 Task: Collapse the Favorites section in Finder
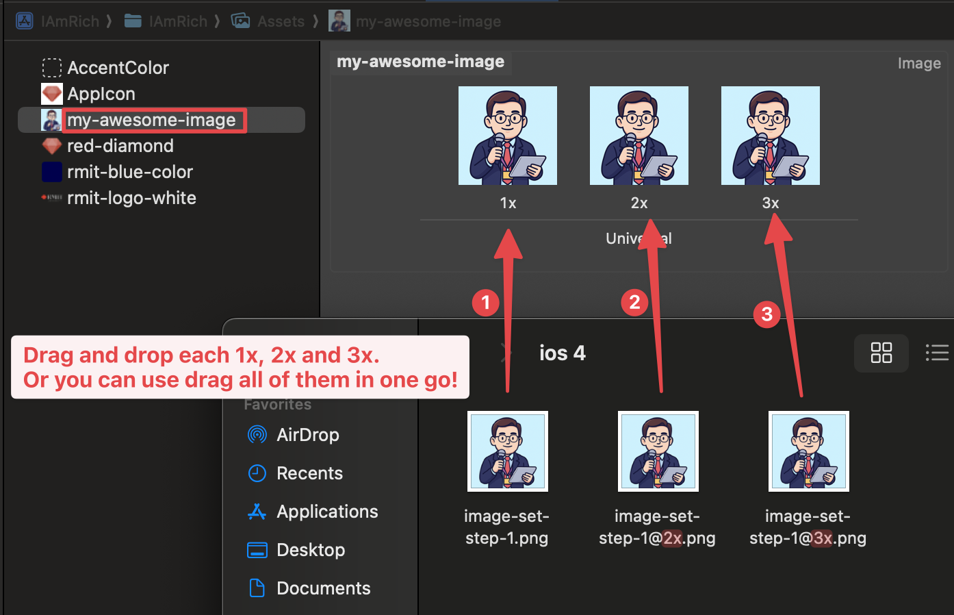(x=278, y=404)
